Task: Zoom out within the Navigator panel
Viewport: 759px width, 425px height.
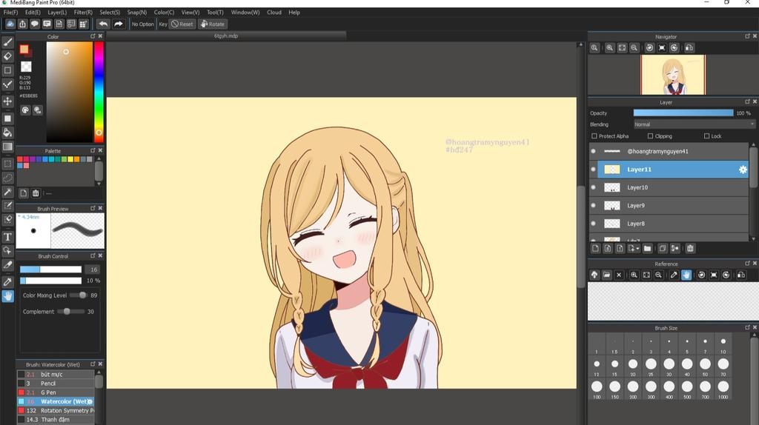Action: pyautogui.click(x=634, y=48)
